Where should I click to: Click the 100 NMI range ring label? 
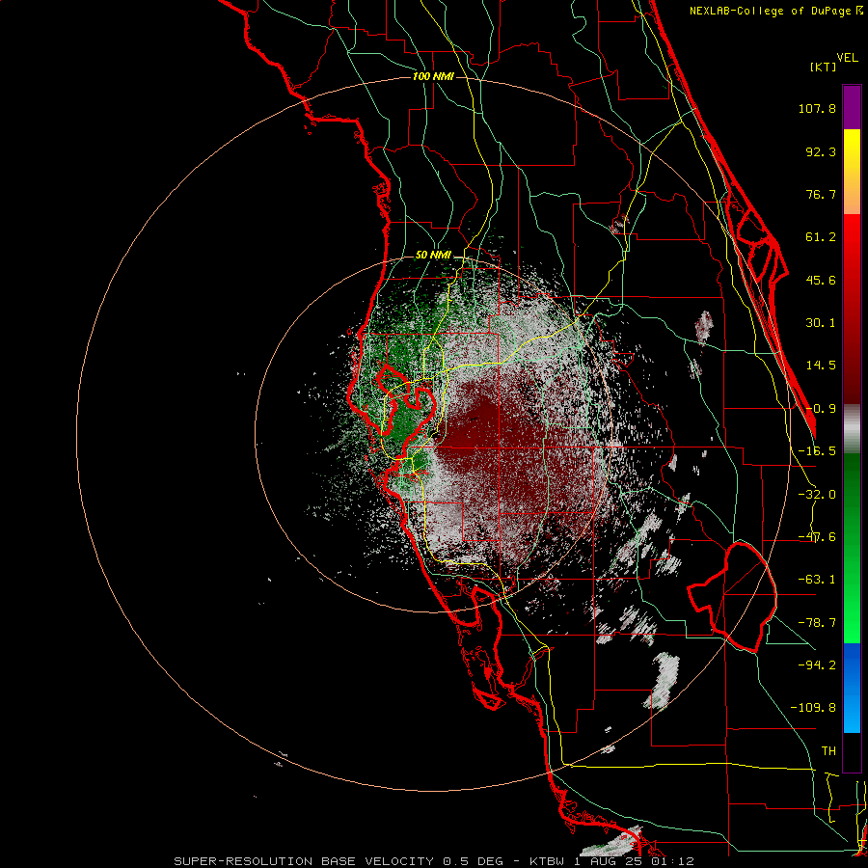click(433, 76)
